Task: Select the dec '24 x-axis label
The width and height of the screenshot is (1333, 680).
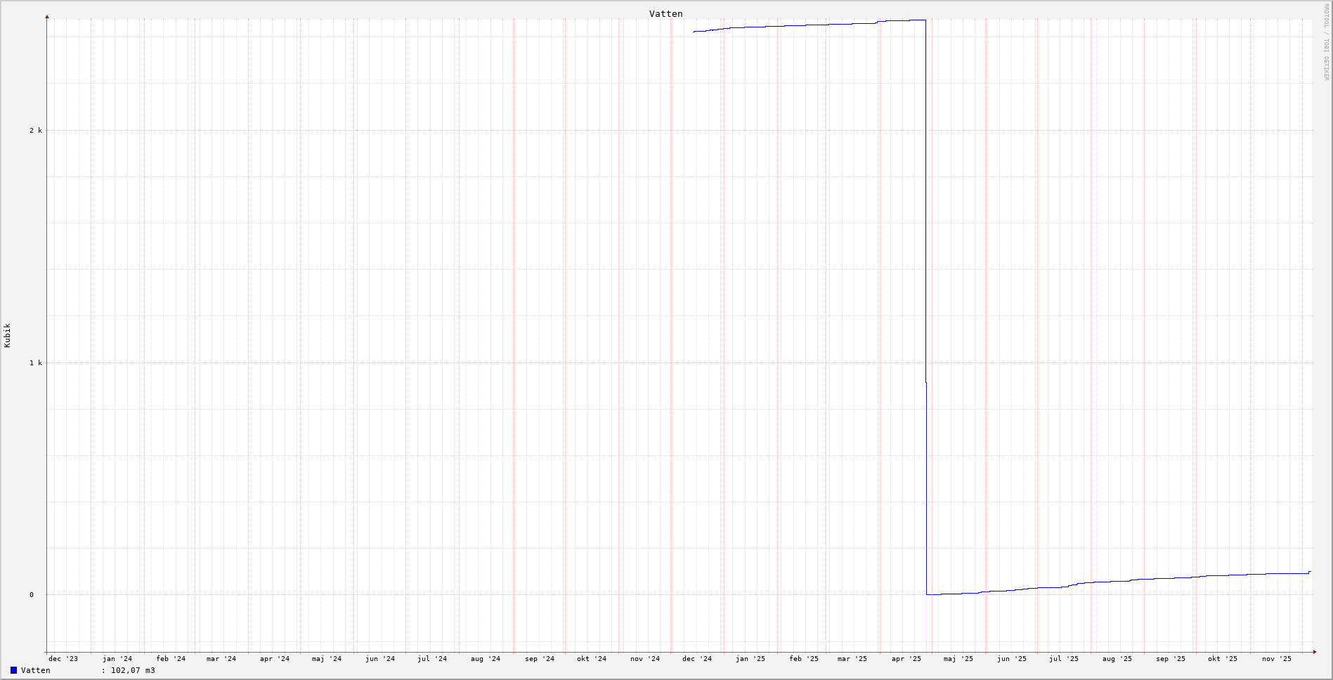Action: pyautogui.click(x=697, y=659)
